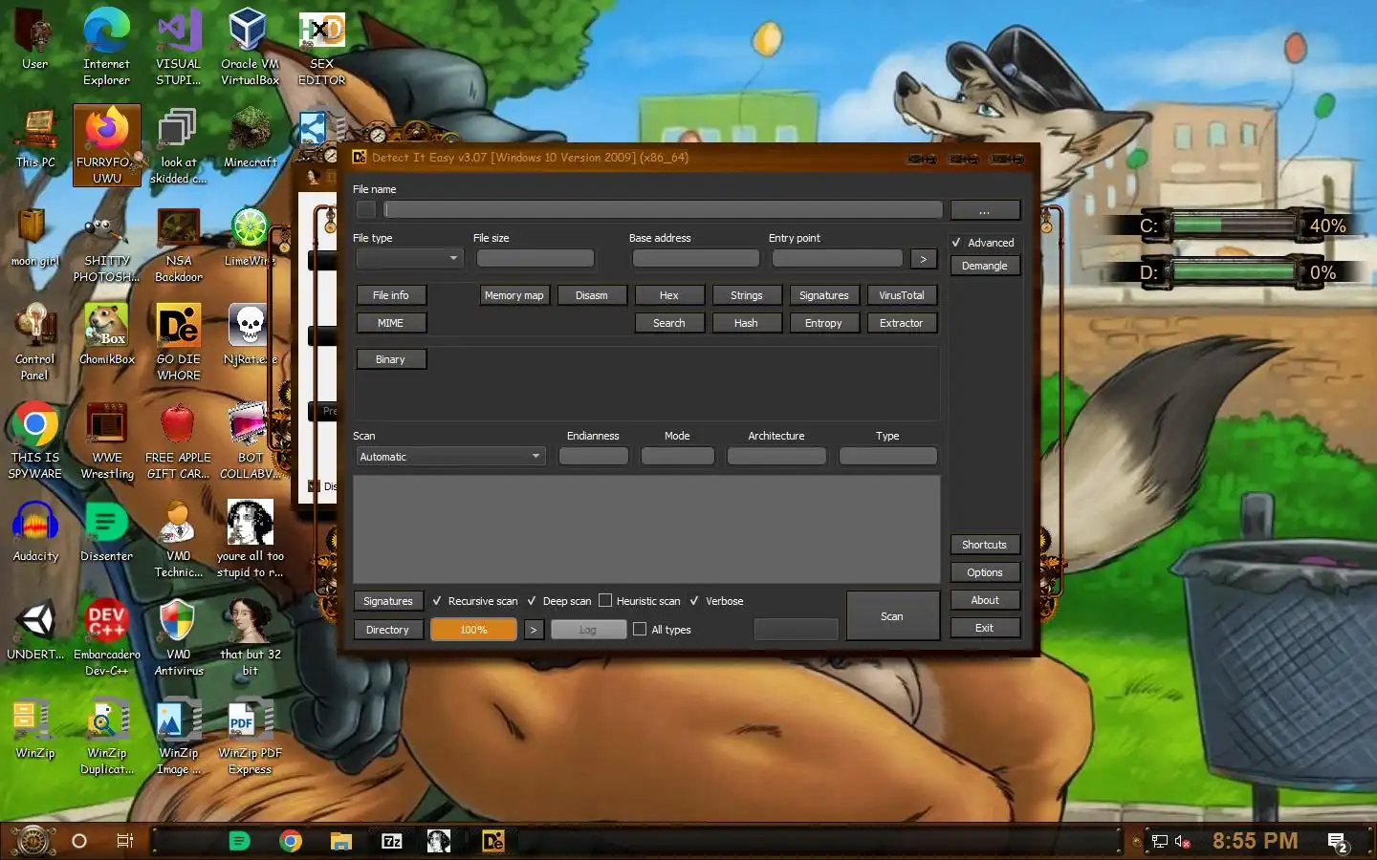The width and height of the screenshot is (1377, 860).
Task: Open the GO DIE WHORE desktop icon
Action: coord(179,342)
